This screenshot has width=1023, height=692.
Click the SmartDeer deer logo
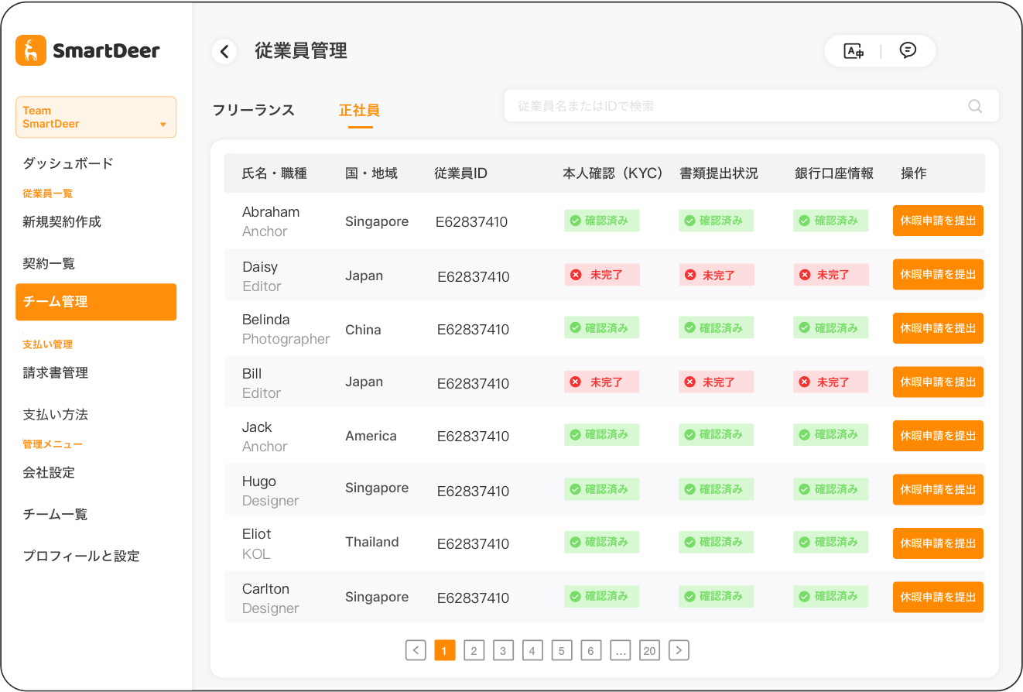[x=31, y=50]
